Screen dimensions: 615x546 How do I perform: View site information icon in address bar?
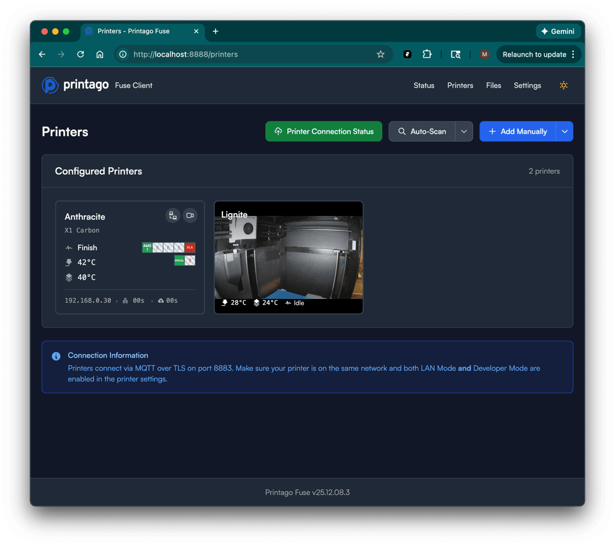click(123, 55)
